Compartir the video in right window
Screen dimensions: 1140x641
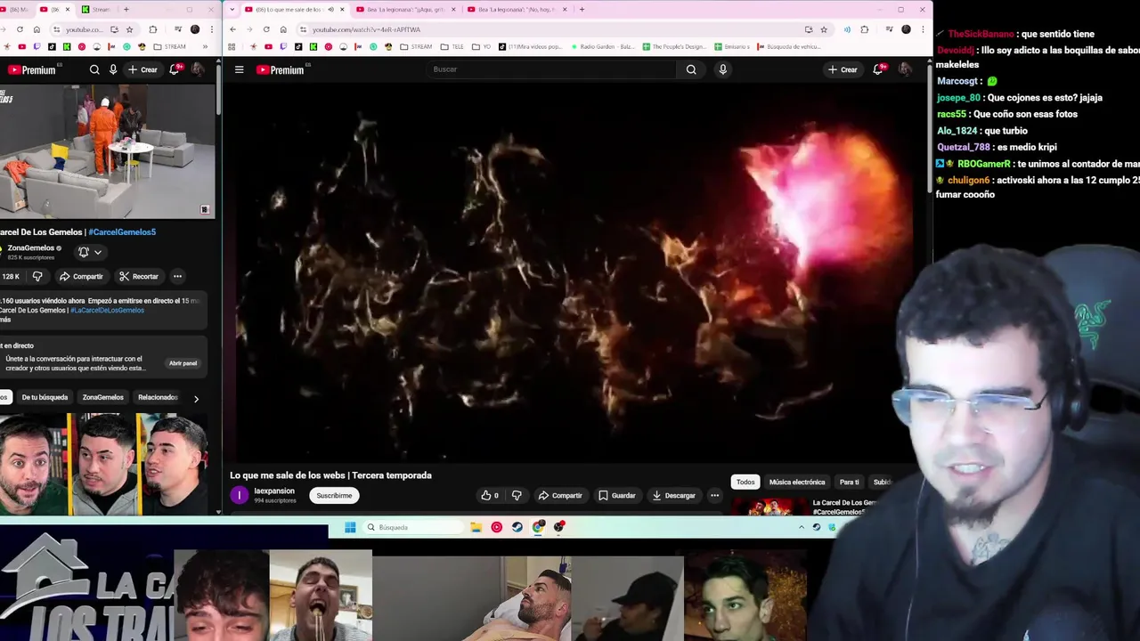(x=560, y=496)
